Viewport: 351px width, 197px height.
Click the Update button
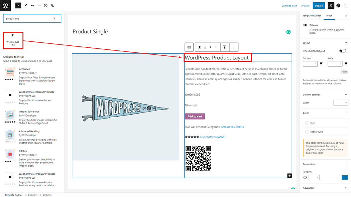point(319,6)
